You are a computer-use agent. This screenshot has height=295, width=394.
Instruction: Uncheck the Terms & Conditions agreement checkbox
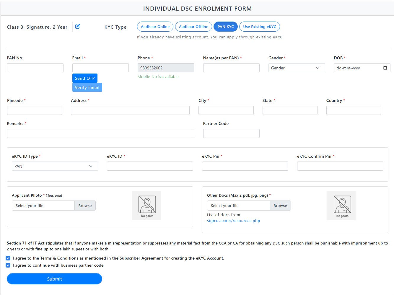[8, 258]
